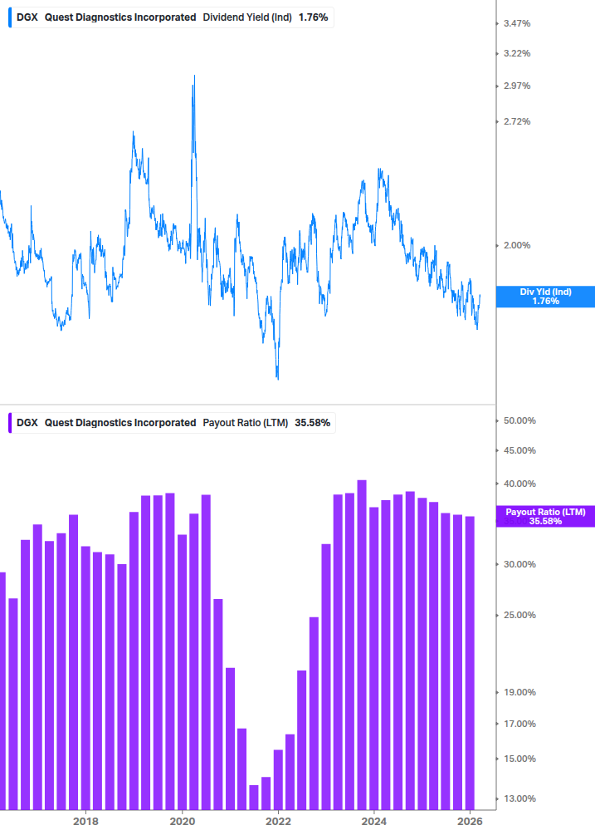Screen dimensions: 595x835
Task: Click the 2.00% axis label
Action: click(x=517, y=245)
